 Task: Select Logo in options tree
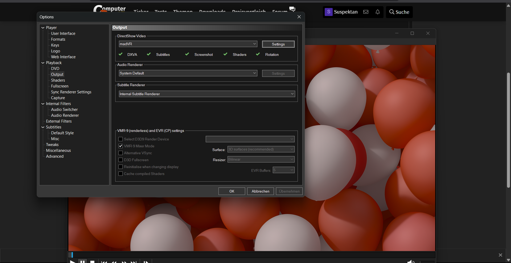[56, 51]
